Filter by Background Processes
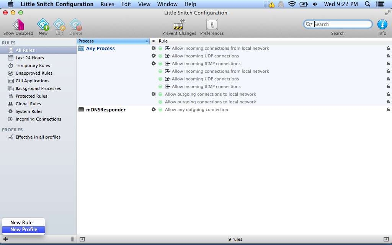392x245 pixels. (x=38, y=88)
